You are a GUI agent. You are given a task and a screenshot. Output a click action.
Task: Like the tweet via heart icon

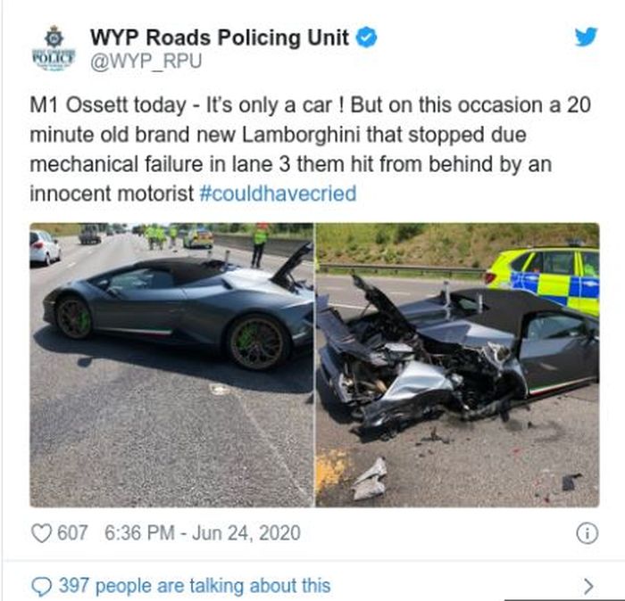(x=41, y=533)
